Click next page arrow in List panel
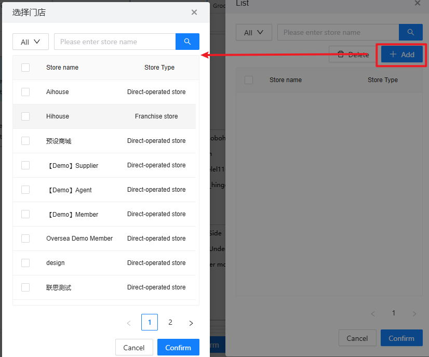The image size is (429, 357). coord(414,313)
